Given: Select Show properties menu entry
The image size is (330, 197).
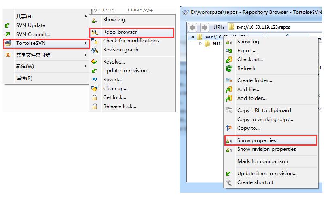Looking at the screenshot, I should (x=271, y=140).
